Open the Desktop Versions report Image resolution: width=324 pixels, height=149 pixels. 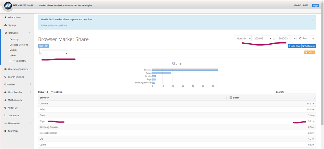pos(19,45)
